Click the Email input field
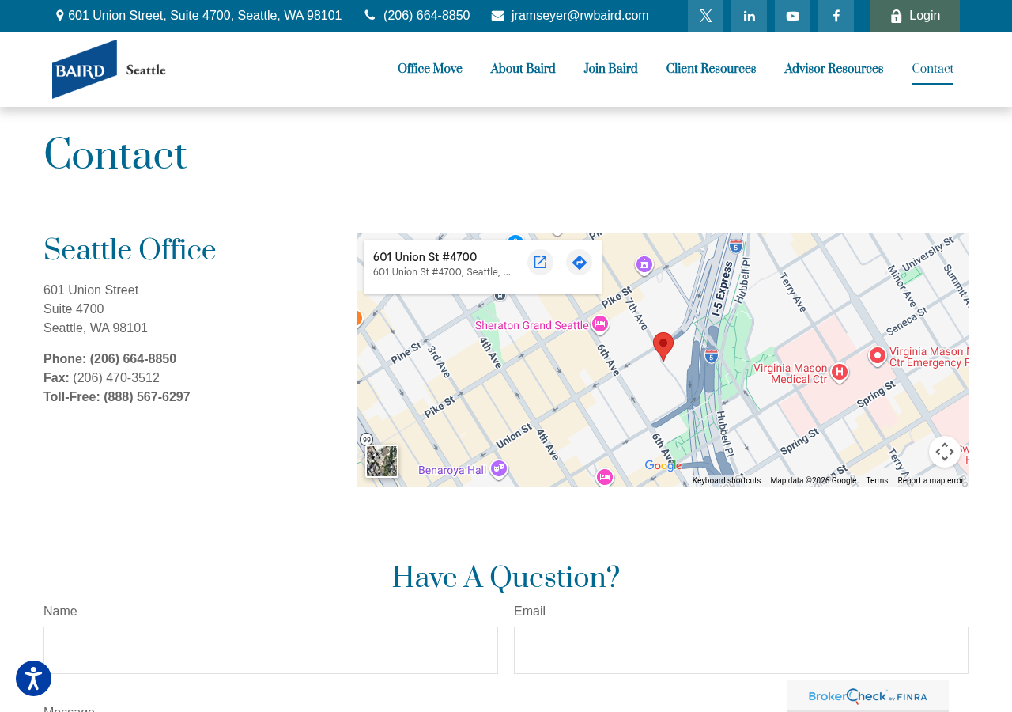Image resolution: width=1012 pixels, height=712 pixels. tap(741, 650)
